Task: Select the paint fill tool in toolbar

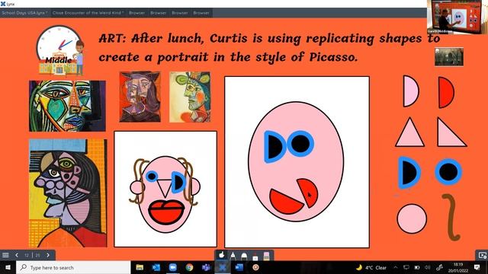Action: (255, 256)
